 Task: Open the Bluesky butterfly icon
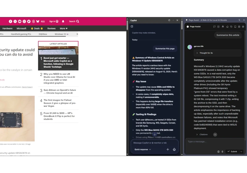coord(38,21)
